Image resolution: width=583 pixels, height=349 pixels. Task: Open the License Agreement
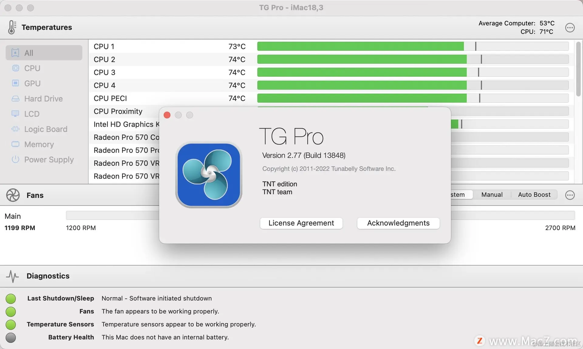click(301, 223)
